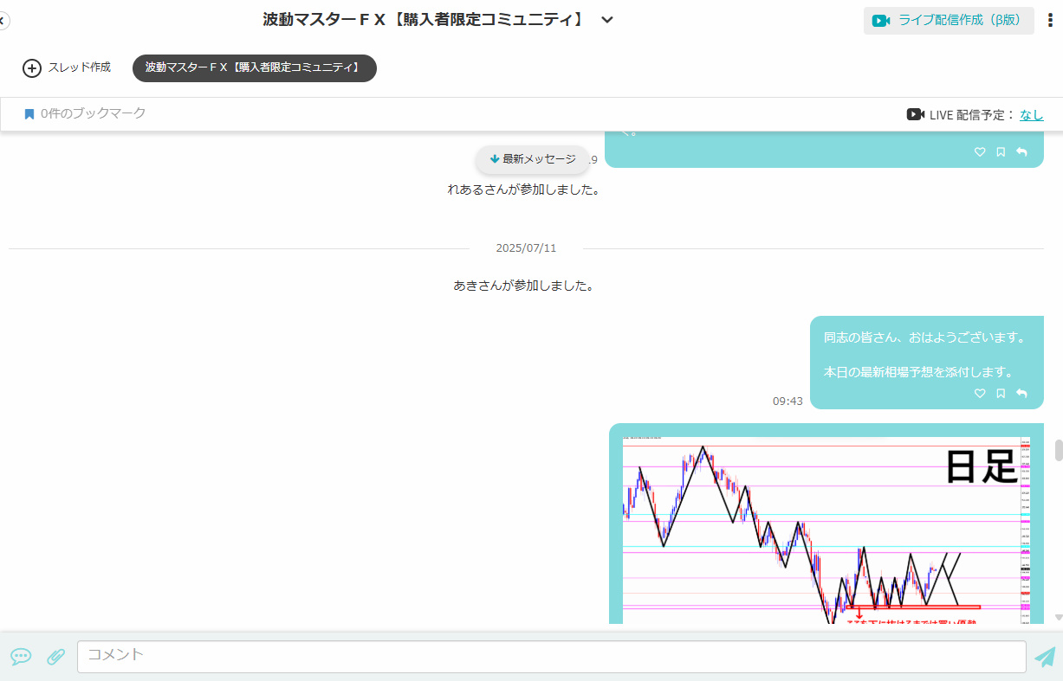Open the speech bubble icon beside comment box

(21, 657)
